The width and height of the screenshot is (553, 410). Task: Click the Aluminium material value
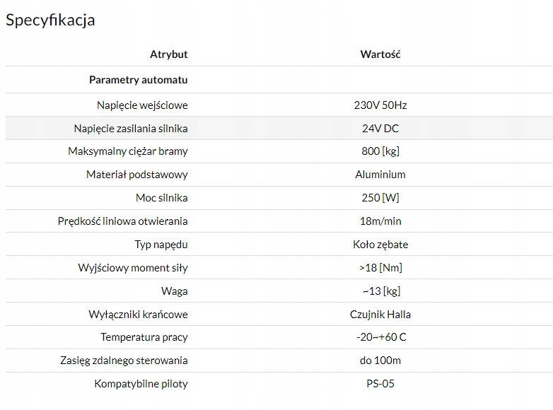380,175
